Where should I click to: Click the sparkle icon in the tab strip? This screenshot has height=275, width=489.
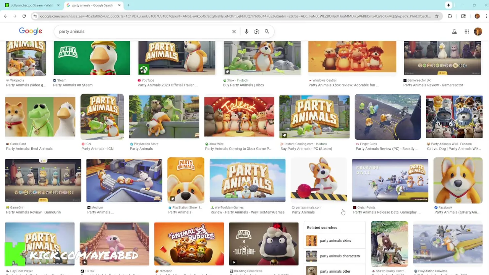click(449, 5)
